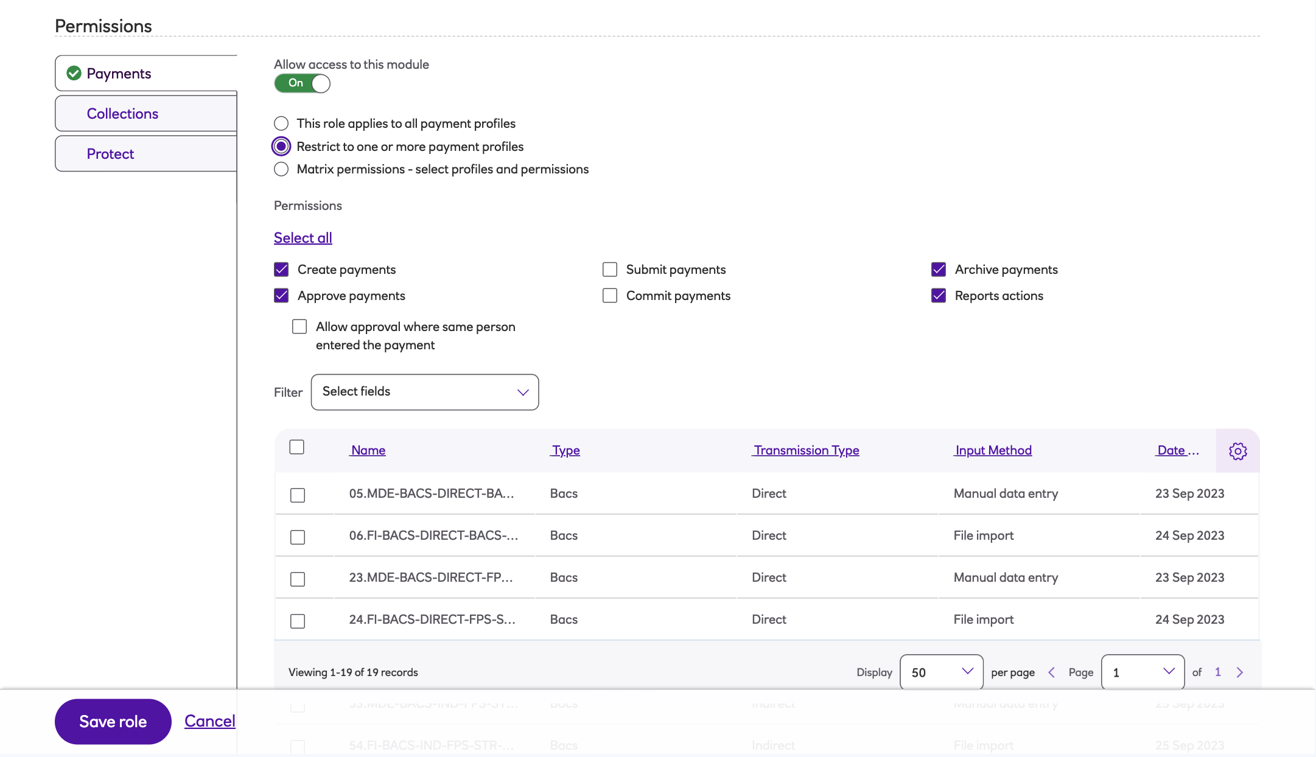Sort table by Input Method column

coord(993,450)
